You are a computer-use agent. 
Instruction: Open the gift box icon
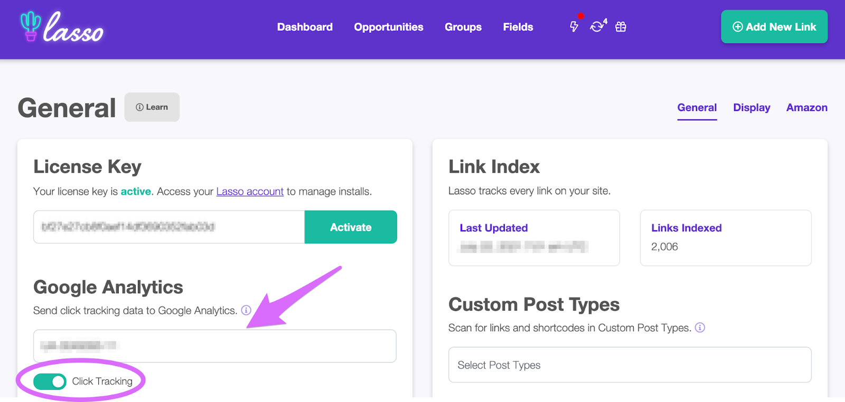coord(621,27)
